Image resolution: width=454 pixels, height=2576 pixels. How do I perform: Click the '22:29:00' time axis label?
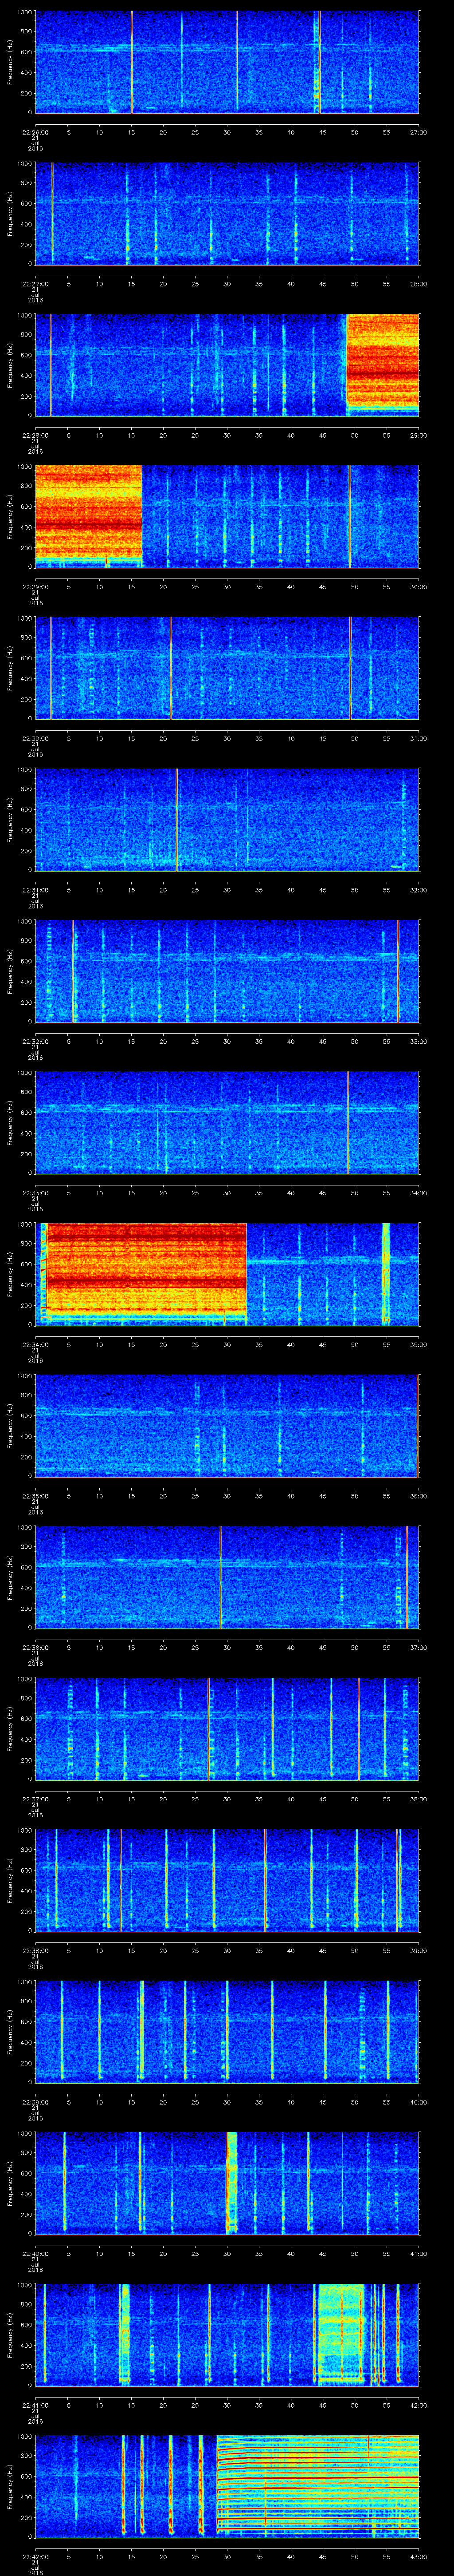coord(35,587)
